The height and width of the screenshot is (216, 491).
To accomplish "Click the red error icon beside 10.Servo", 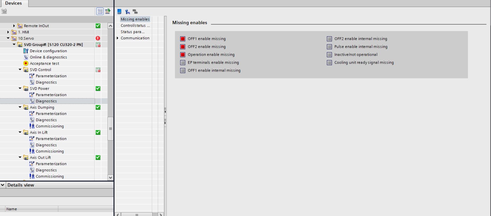I will (98, 38).
